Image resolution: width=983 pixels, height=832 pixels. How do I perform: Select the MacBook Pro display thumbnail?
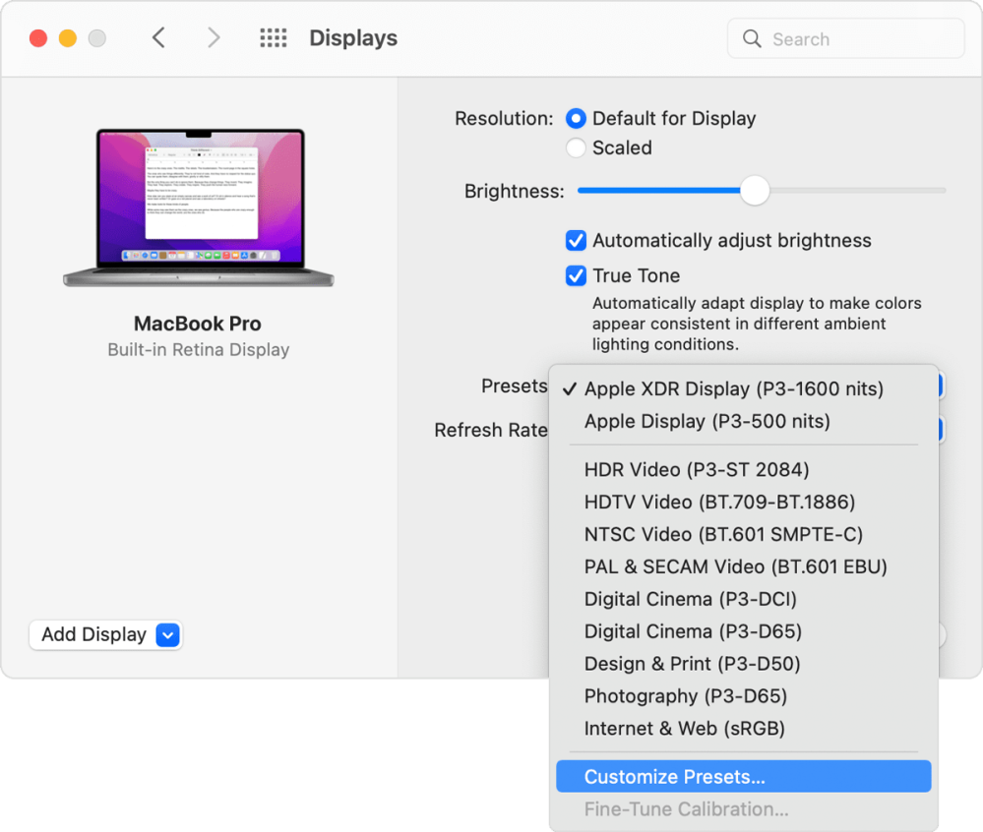[198, 208]
